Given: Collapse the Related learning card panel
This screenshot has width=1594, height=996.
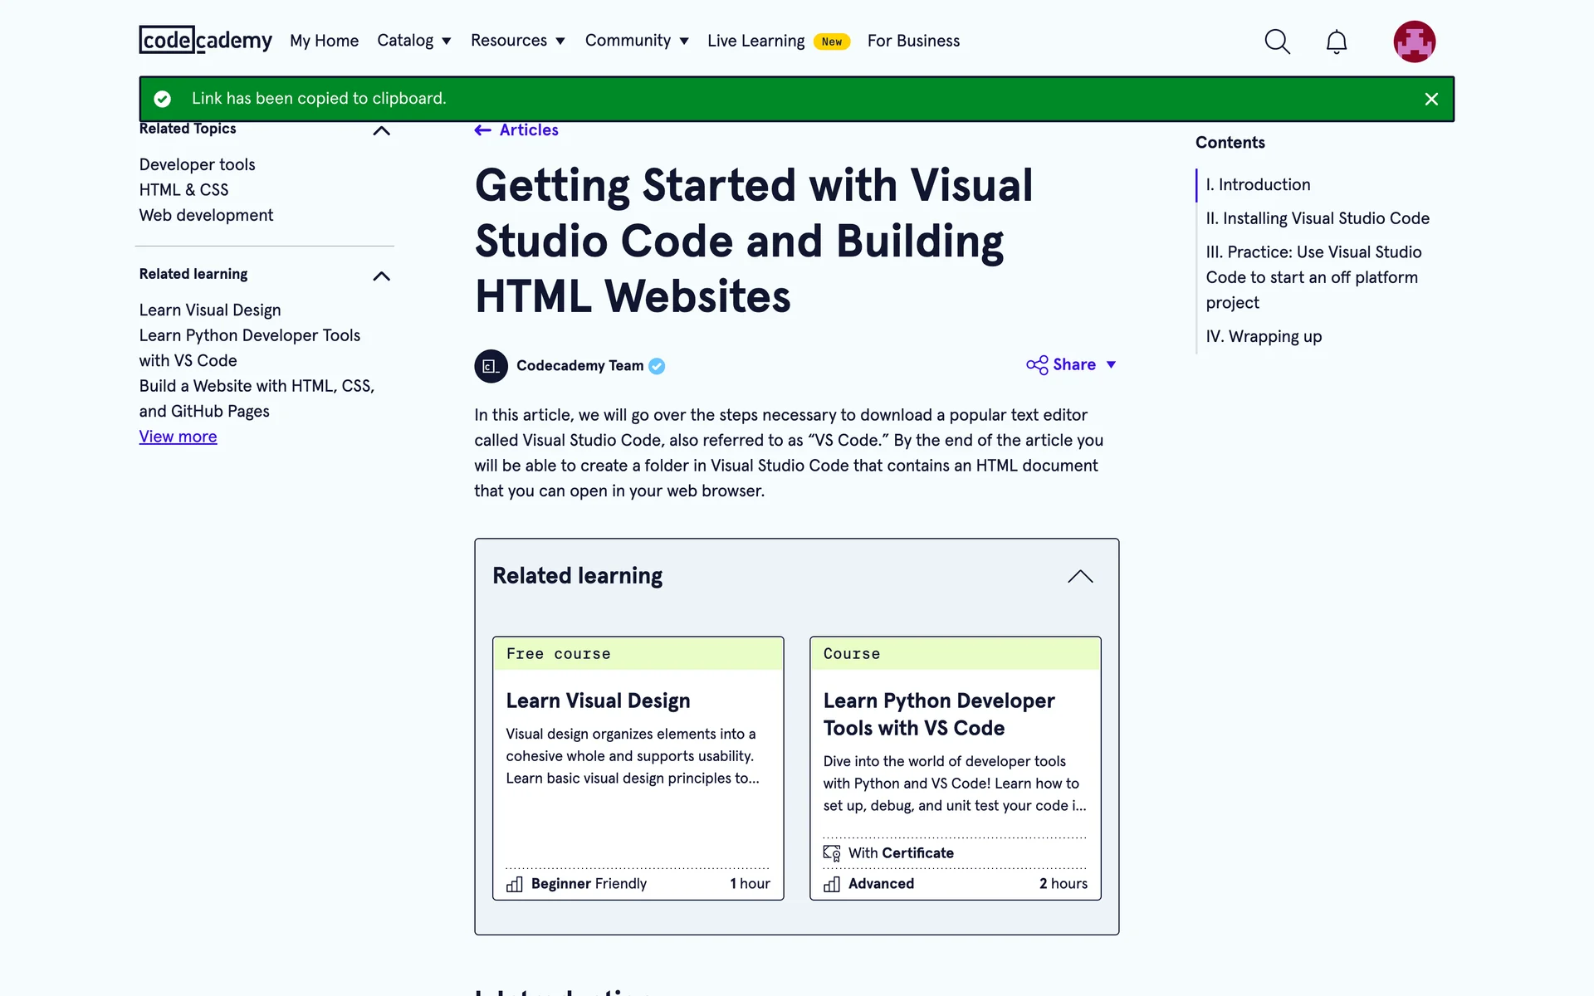Looking at the screenshot, I should point(1080,576).
